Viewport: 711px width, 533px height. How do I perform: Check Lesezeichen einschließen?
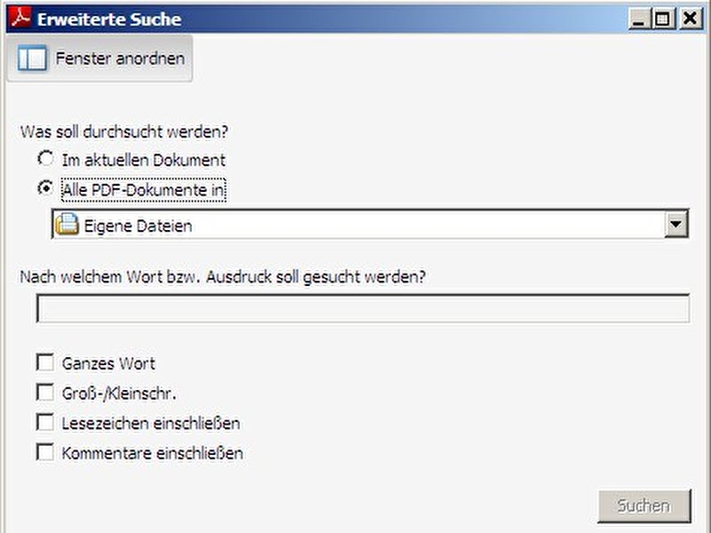click(45, 422)
